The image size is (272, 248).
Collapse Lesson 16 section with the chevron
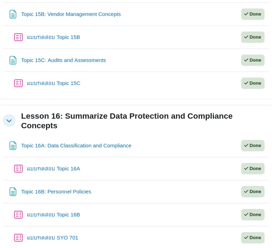9,120
